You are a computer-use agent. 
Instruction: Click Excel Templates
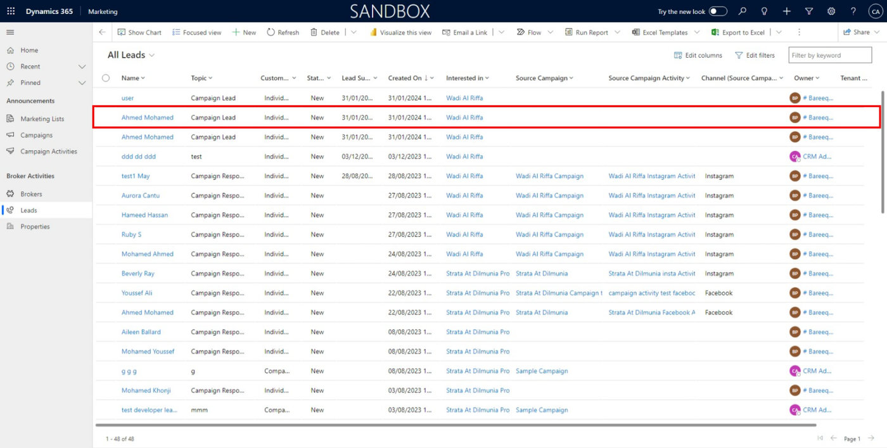coord(660,32)
